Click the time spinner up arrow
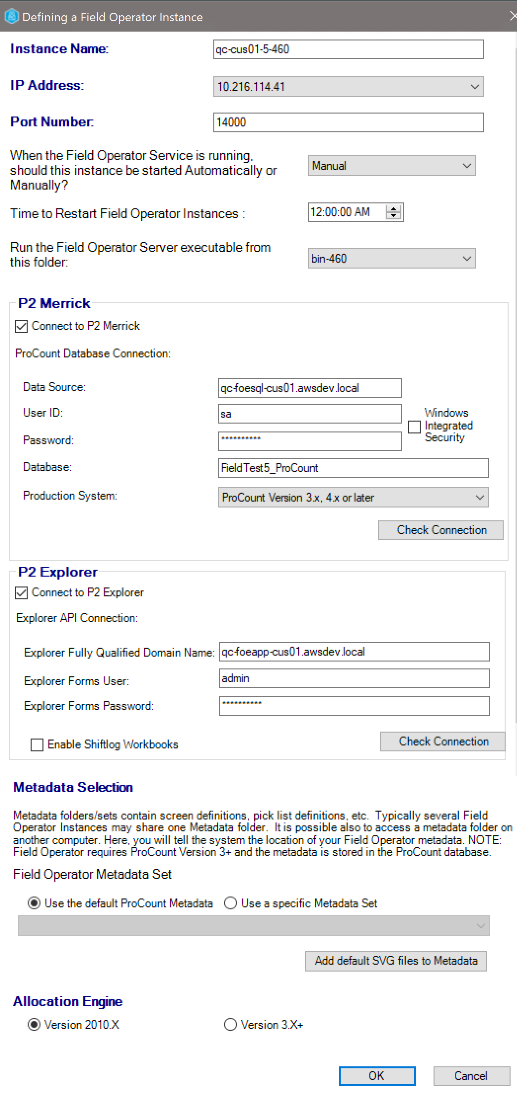Screen dimensions: 517x1093 point(394,209)
